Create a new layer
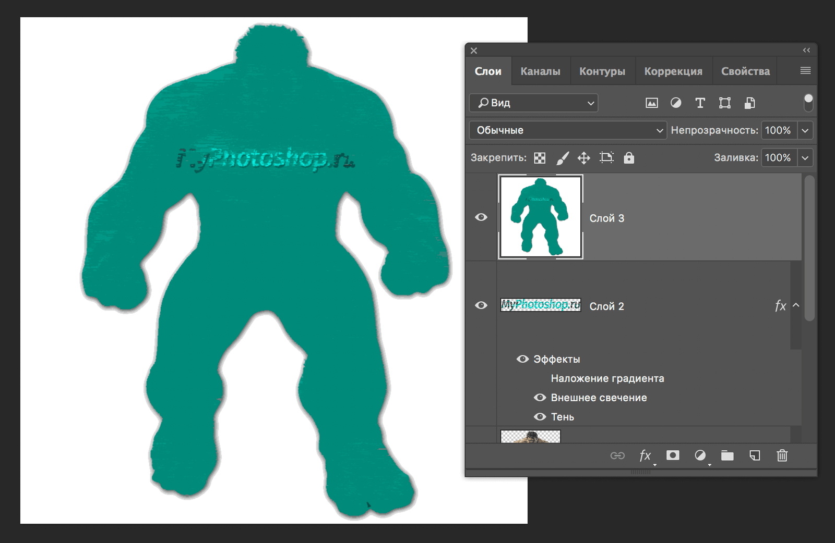Image resolution: width=835 pixels, height=543 pixels. point(754,455)
